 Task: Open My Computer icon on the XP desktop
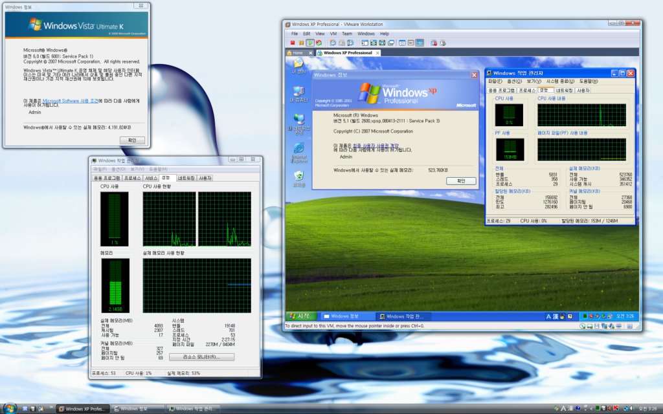pos(299,94)
